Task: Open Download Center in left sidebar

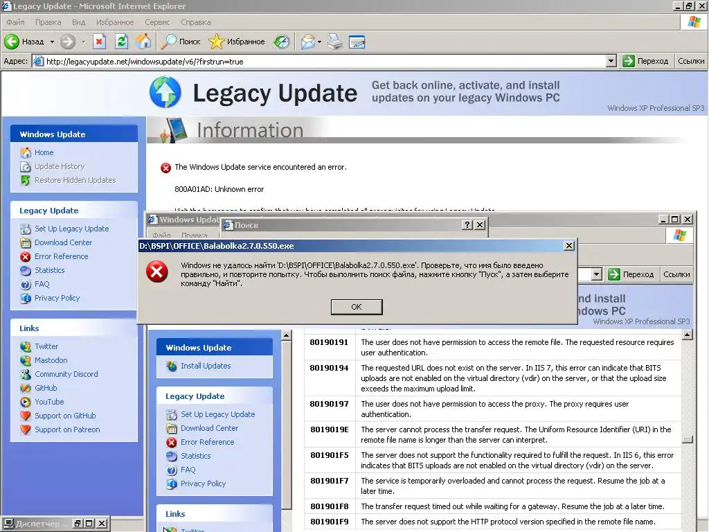Action: pos(63,242)
